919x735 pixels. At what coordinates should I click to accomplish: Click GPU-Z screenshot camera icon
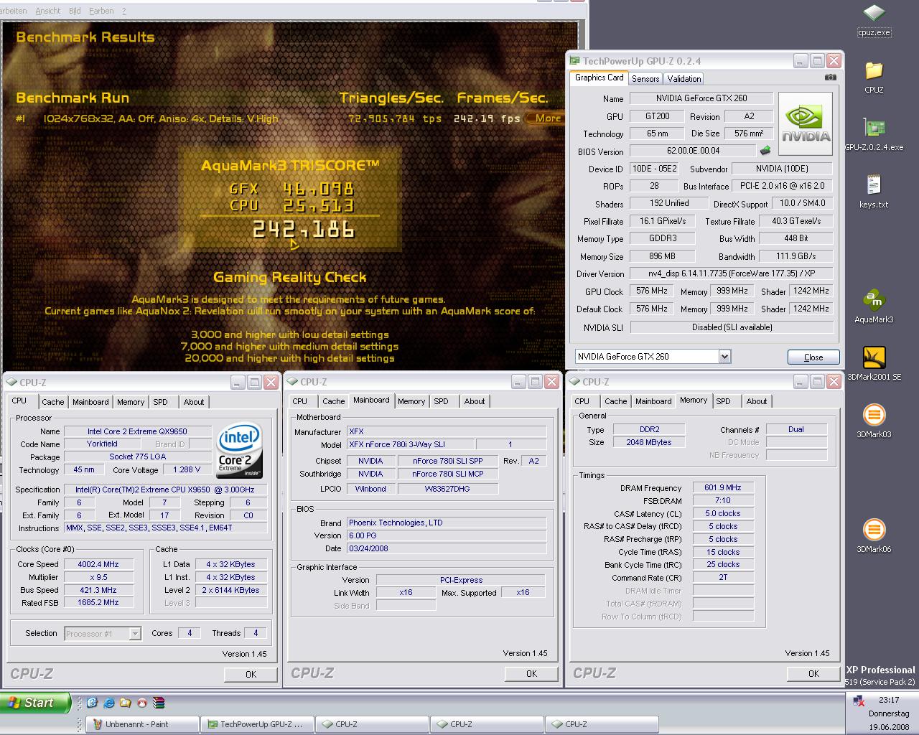coord(830,78)
